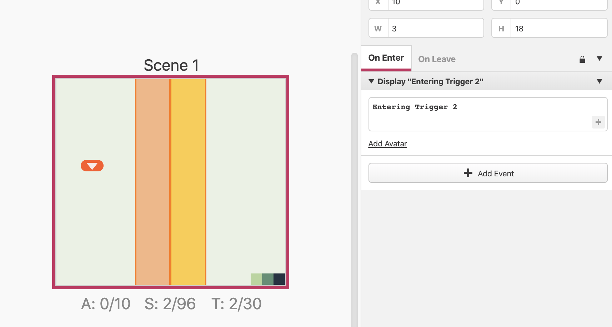Select the On Enter tab
The image size is (612, 327).
pyautogui.click(x=386, y=57)
